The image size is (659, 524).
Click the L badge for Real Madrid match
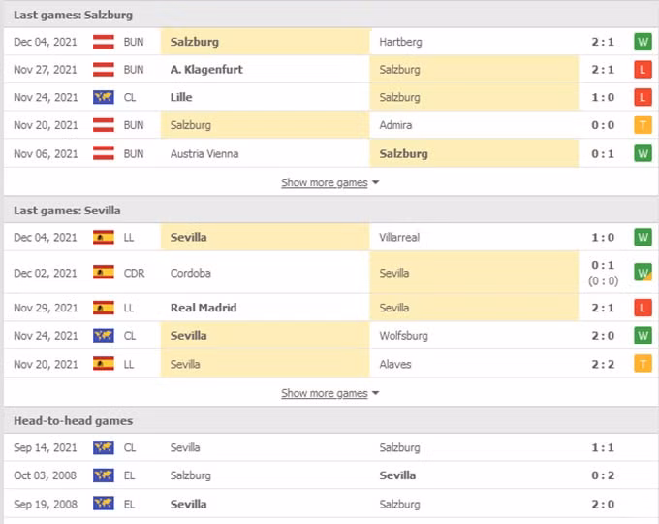click(x=643, y=308)
